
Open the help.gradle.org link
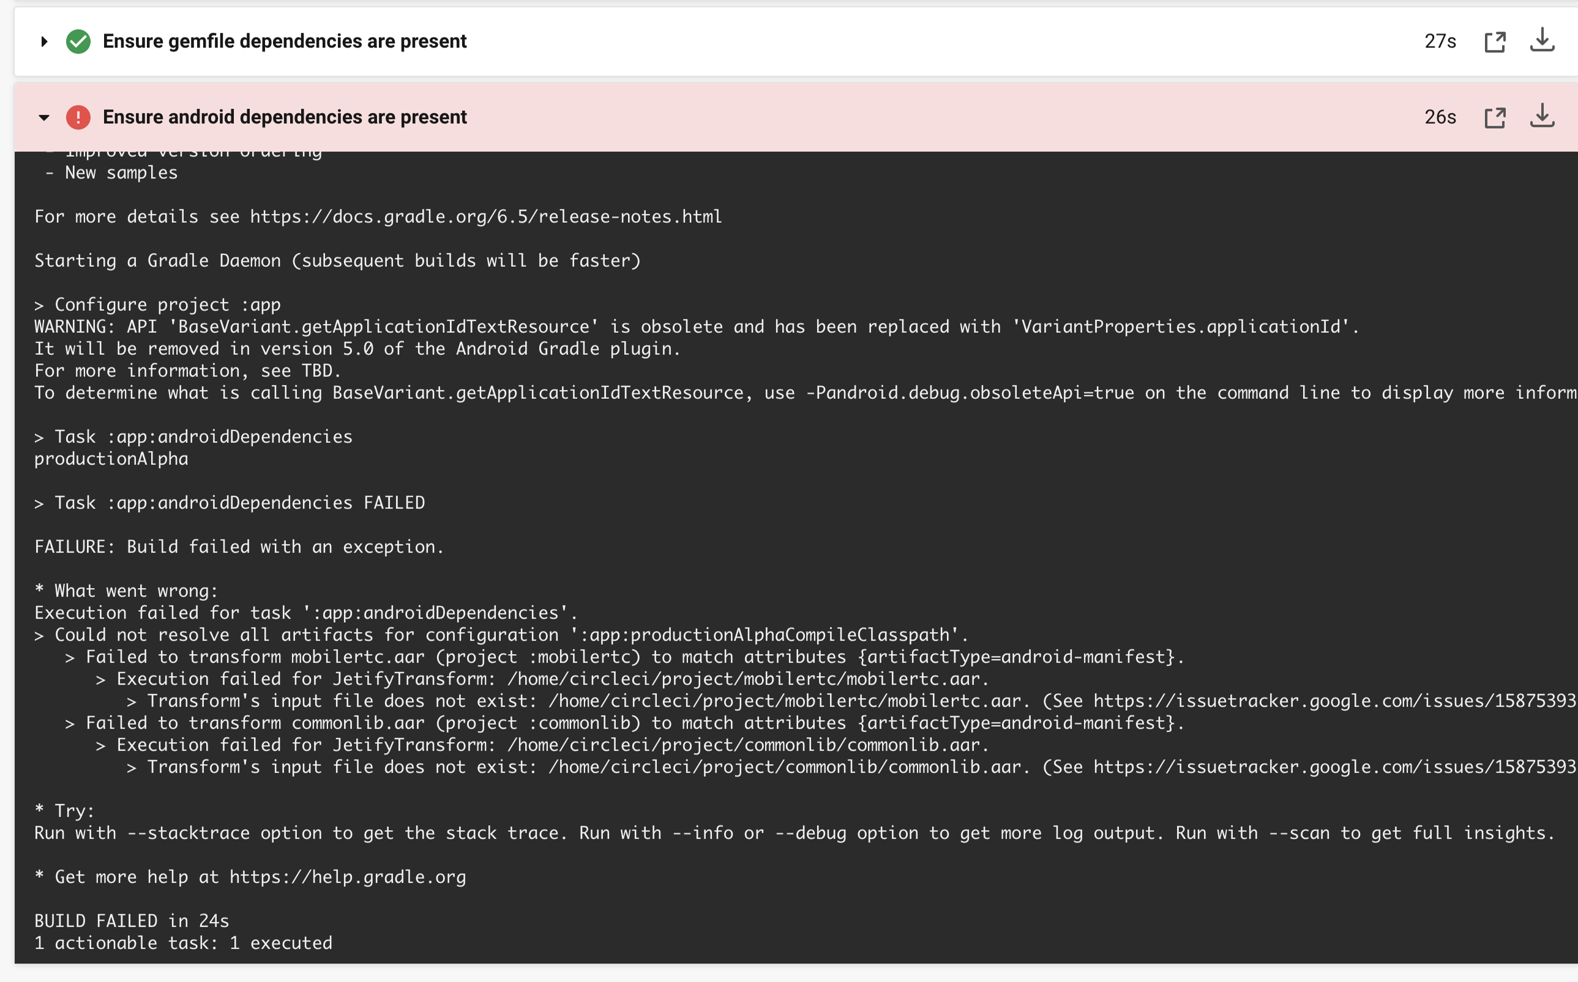348,877
